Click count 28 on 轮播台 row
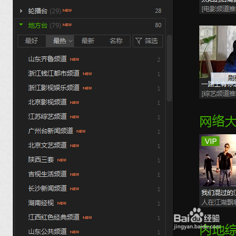The width and height of the screenshot is (236, 236). pos(158,11)
